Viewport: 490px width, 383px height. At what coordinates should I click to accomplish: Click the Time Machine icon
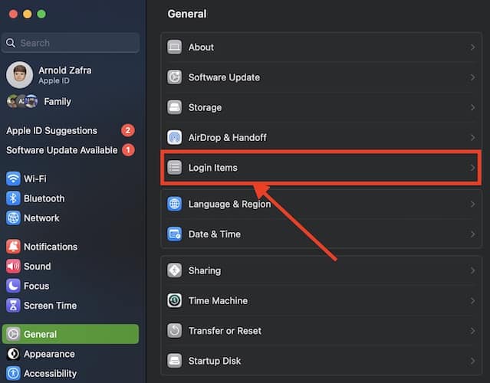point(175,301)
